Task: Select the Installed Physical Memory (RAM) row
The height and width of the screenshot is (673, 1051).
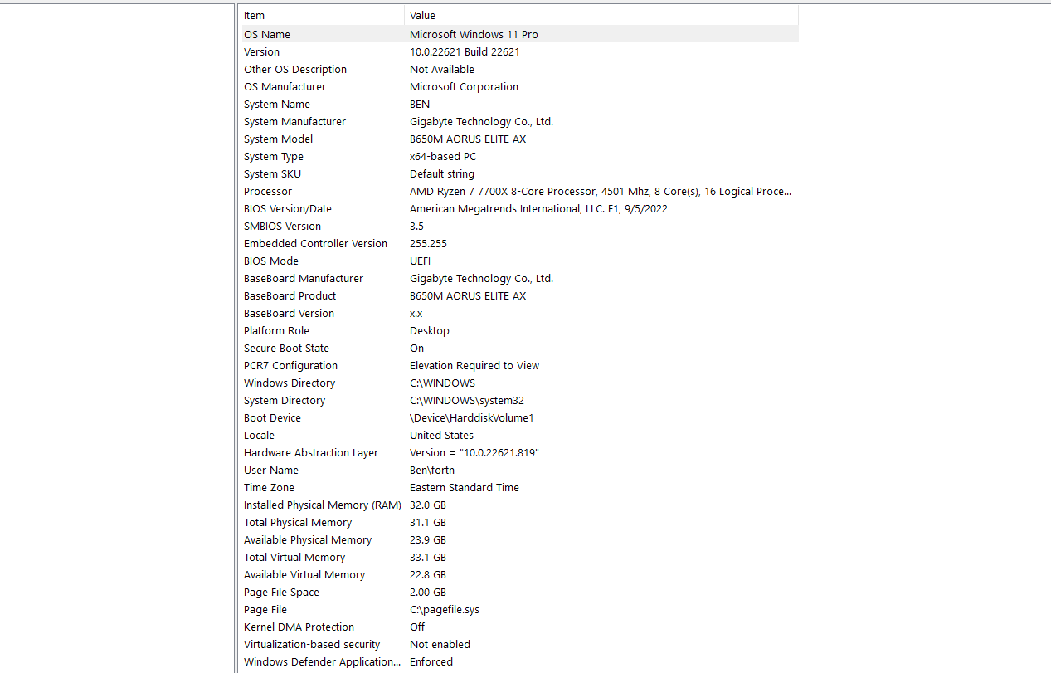Action: pyautogui.click(x=519, y=505)
